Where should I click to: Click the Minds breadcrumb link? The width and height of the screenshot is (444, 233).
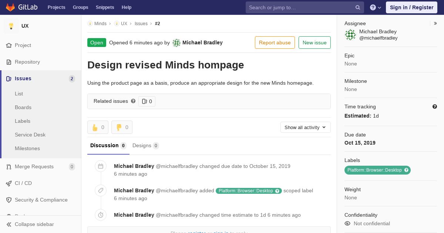pyautogui.click(x=100, y=23)
